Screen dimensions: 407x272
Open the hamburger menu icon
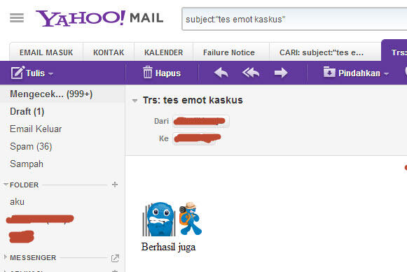17,18
